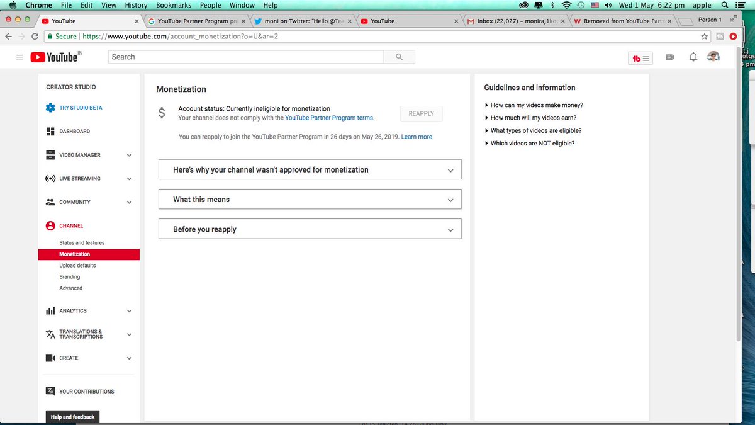The height and width of the screenshot is (425, 755).
Task: Click the reload page button
Action: pos(36,37)
